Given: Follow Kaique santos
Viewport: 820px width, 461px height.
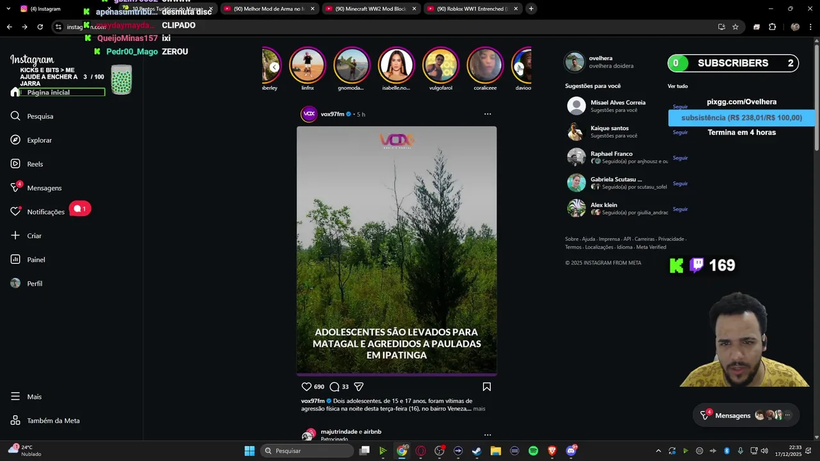Looking at the screenshot, I should [680, 133].
